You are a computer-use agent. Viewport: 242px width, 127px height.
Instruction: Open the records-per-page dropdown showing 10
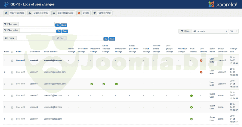(x=234, y=31)
